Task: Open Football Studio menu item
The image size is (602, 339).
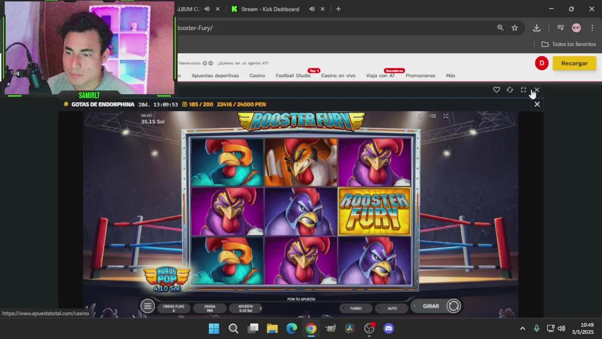Action: click(x=293, y=75)
